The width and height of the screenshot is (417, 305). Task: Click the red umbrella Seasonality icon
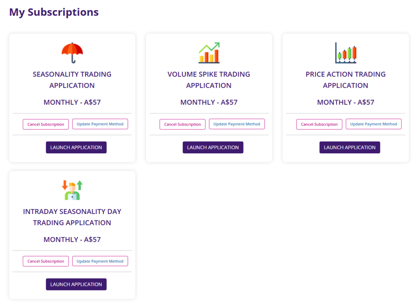(x=72, y=53)
